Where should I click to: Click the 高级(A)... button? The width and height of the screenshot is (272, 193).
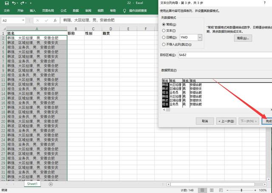[243, 38]
